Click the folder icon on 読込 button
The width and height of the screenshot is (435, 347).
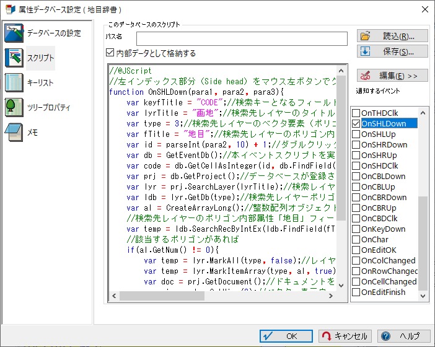point(365,36)
